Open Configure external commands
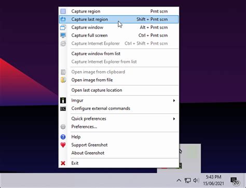Screen dimensions: 246x188 [119, 108]
